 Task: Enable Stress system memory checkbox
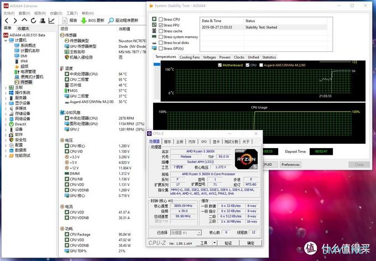pyautogui.click(x=161, y=36)
